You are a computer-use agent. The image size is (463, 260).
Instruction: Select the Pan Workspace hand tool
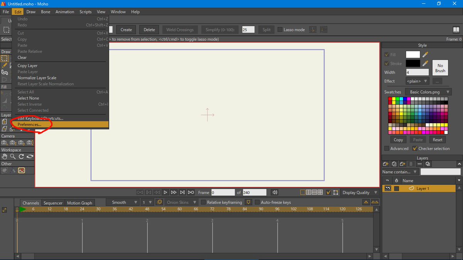click(4, 156)
